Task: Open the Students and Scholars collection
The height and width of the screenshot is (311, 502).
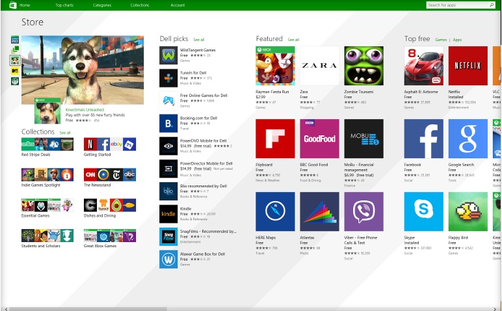Action: pos(47,236)
